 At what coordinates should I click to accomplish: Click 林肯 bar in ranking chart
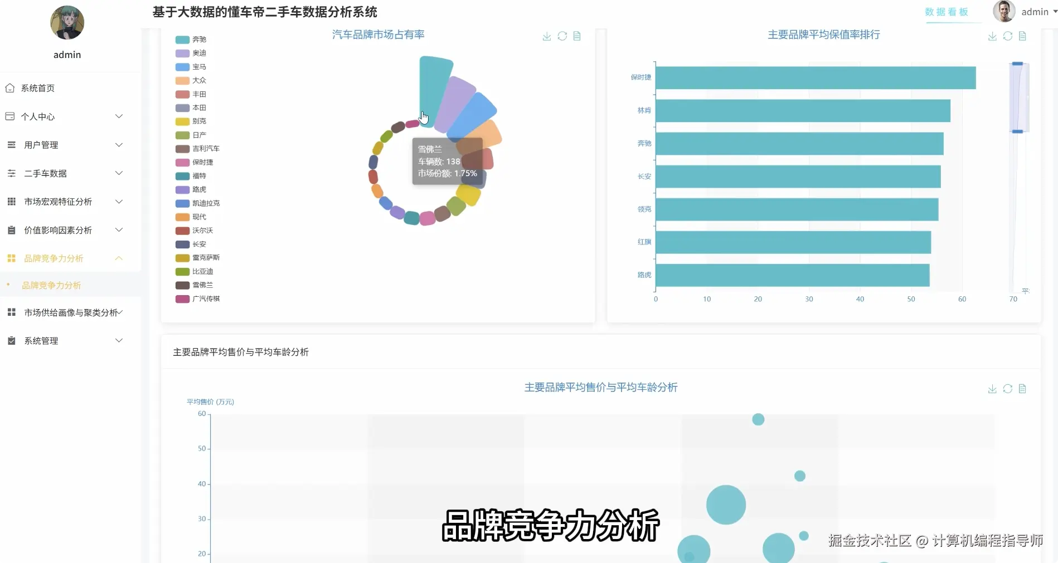803,110
